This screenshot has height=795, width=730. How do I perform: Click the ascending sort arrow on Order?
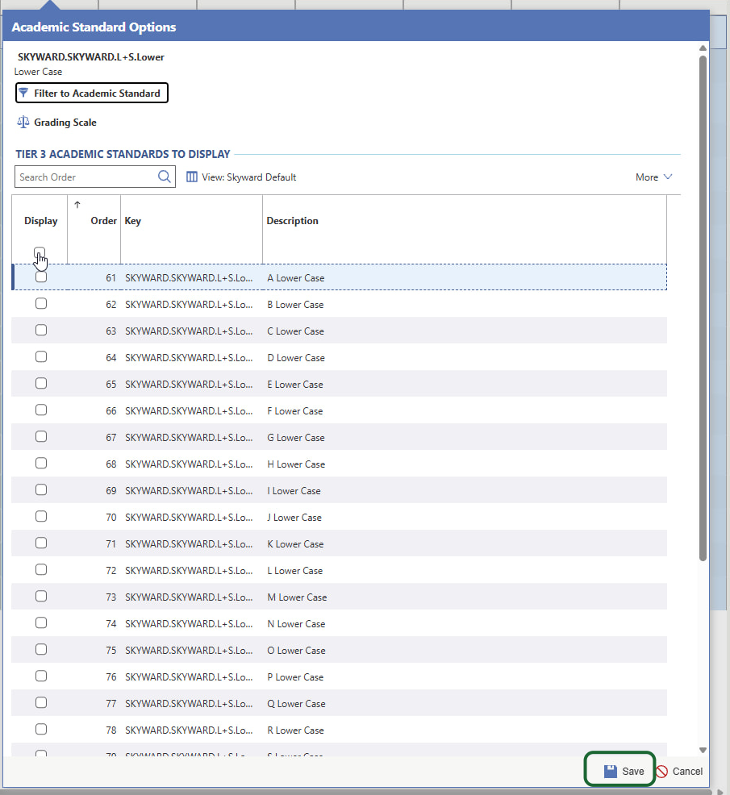77,205
